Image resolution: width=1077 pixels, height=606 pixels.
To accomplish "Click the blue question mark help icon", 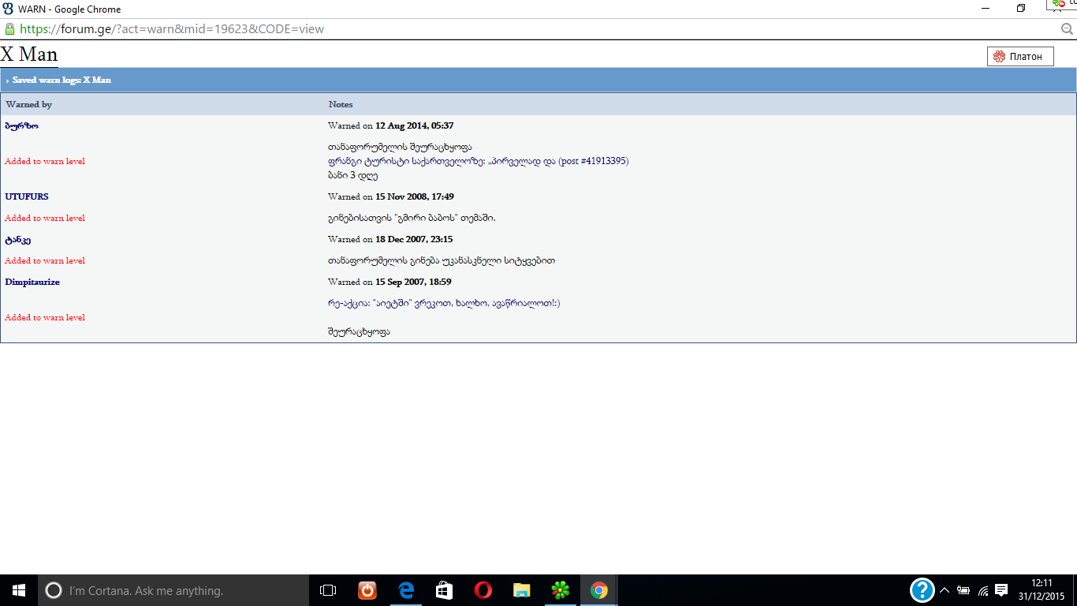I will (x=922, y=590).
